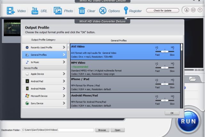205x137 pixels.
Task: Click the Destination Folder path field
Action: 58,130
